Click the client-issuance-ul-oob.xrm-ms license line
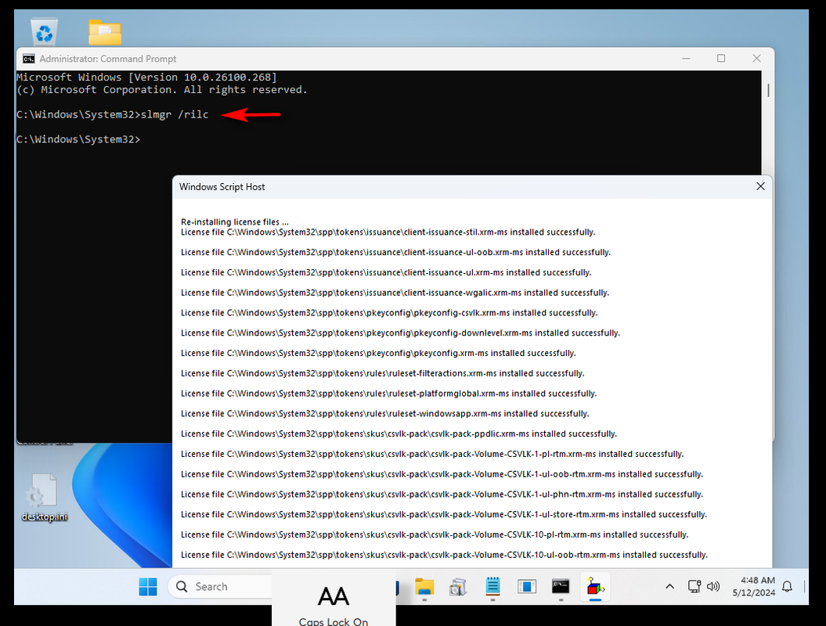The width and height of the screenshot is (826, 626). (395, 252)
